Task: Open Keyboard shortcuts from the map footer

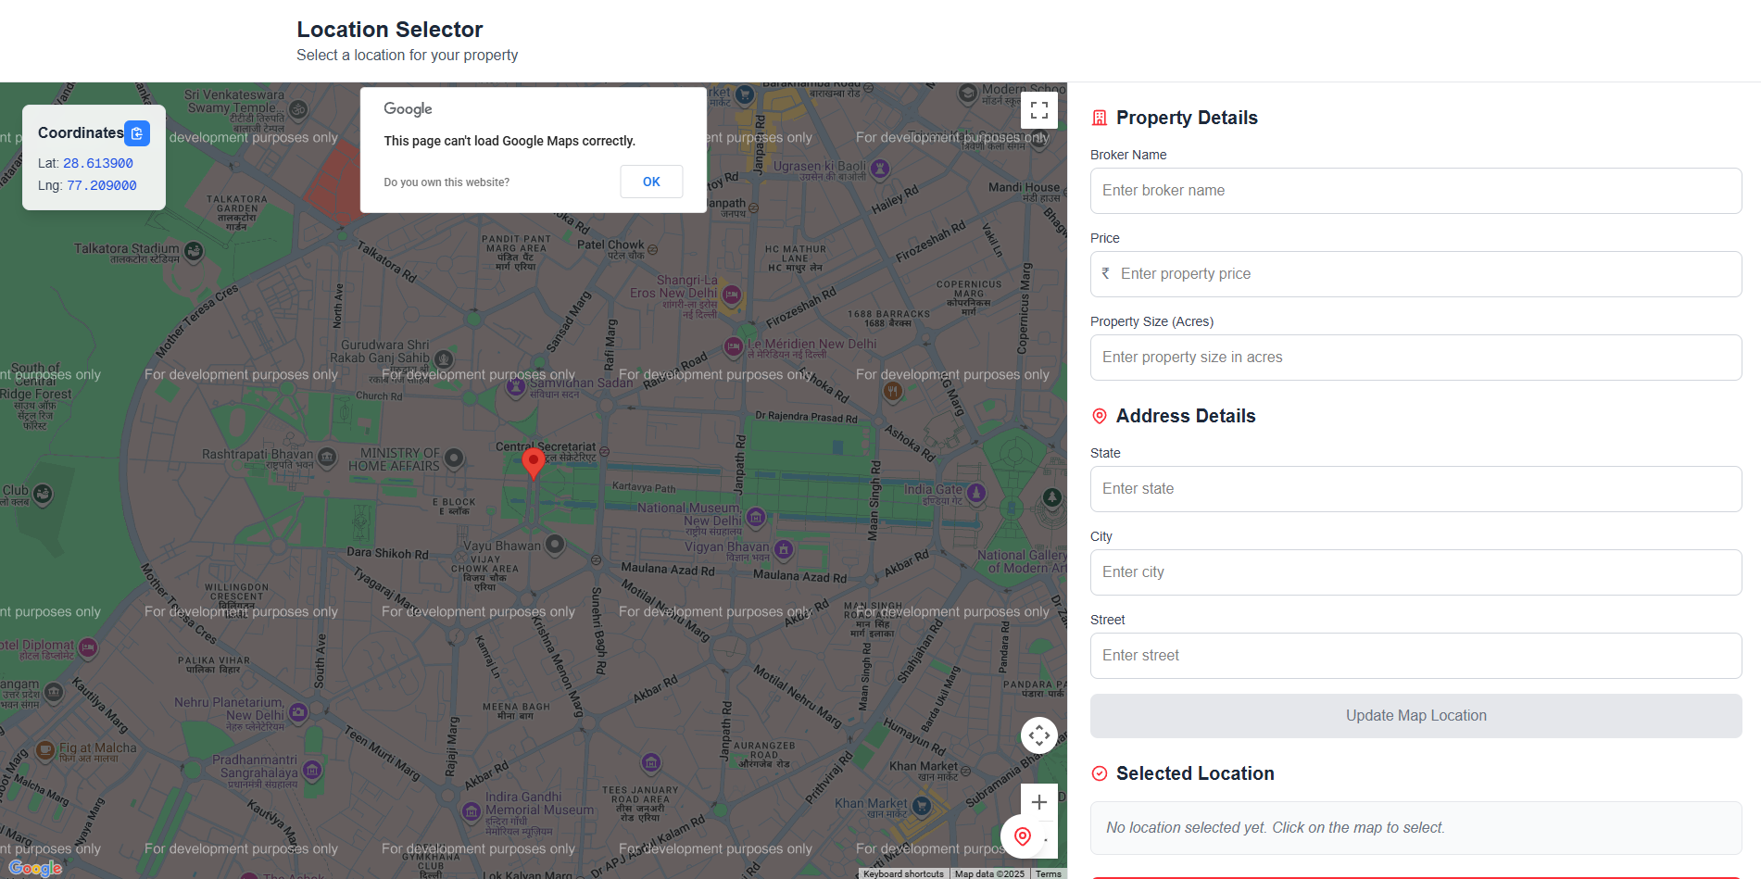Action: coord(902,873)
